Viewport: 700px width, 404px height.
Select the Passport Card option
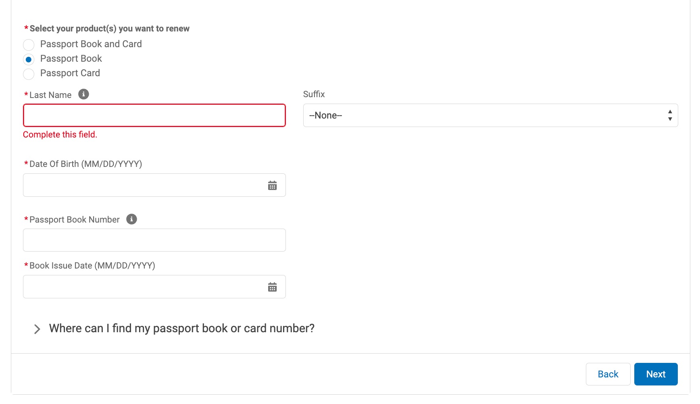pyautogui.click(x=29, y=74)
